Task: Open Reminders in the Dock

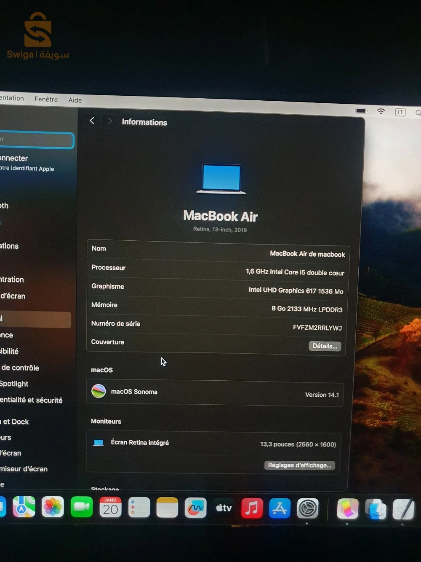Action: click(x=139, y=508)
